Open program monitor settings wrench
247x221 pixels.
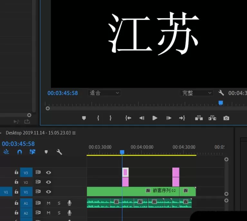tap(221, 93)
